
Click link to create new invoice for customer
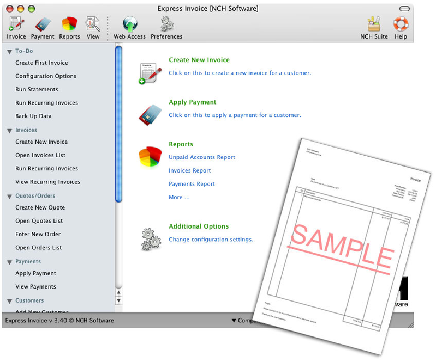click(240, 73)
